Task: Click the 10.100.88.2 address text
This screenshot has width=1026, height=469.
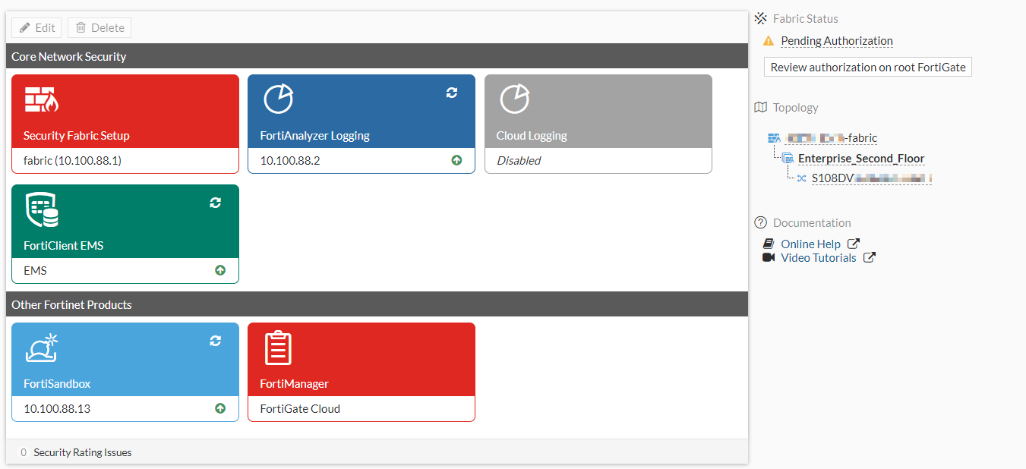Action: pyautogui.click(x=290, y=160)
